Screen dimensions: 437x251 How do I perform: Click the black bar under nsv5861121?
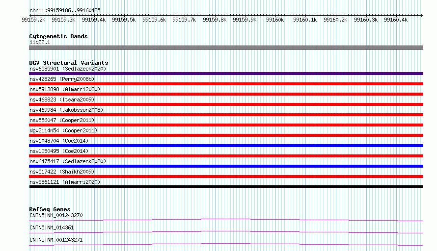pyautogui.click(x=226, y=187)
